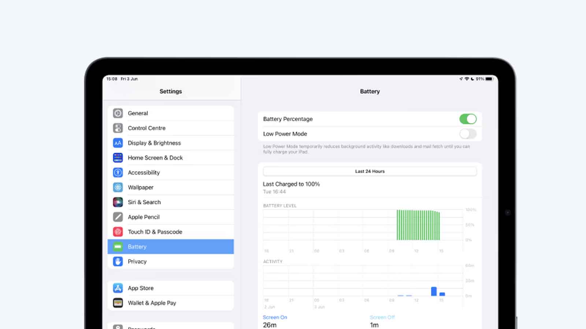The width and height of the screenshot is (586, 329).
Task: Open General settings row
Action: click(x=171, y=113)
